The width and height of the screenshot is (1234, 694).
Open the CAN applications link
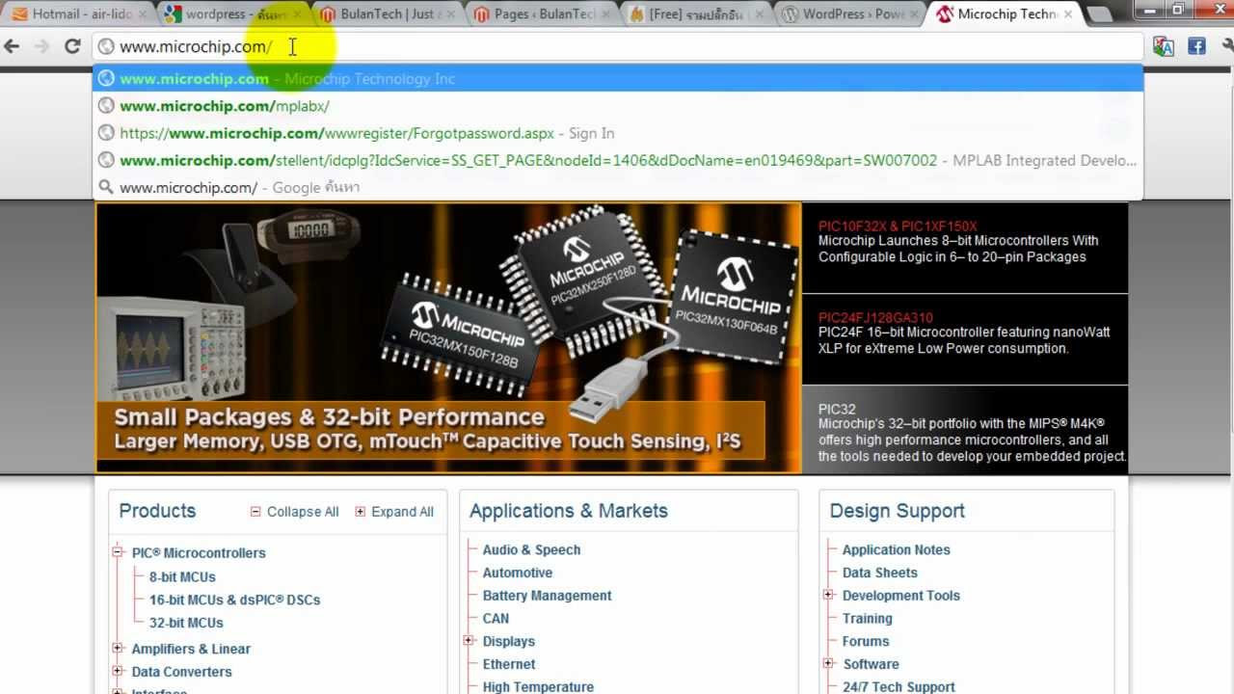tap(496, 619)
